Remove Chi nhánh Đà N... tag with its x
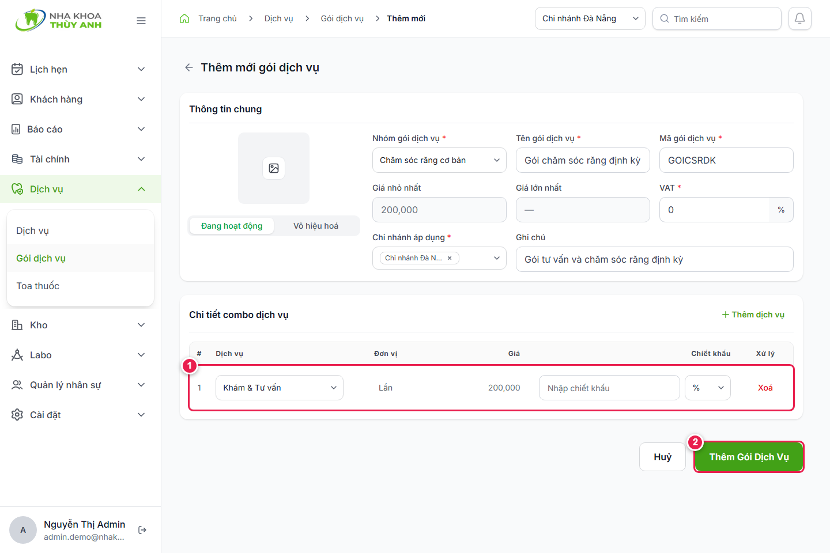 [450, 258]
